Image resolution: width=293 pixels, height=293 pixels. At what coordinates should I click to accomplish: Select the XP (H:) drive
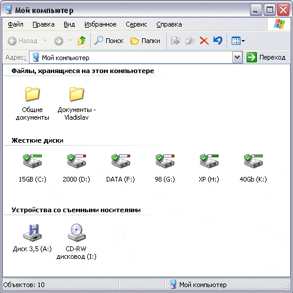click(209, 161)
